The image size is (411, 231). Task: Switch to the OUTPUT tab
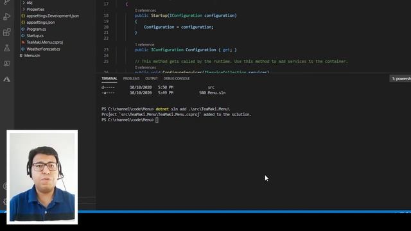[152, 78]
